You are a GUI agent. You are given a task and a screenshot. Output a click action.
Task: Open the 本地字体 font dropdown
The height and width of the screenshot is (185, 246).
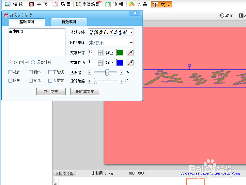[x=111, y=32]
